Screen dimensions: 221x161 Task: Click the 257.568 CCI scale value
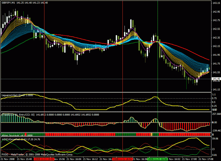pyautogui.click(x=216, y=114)
